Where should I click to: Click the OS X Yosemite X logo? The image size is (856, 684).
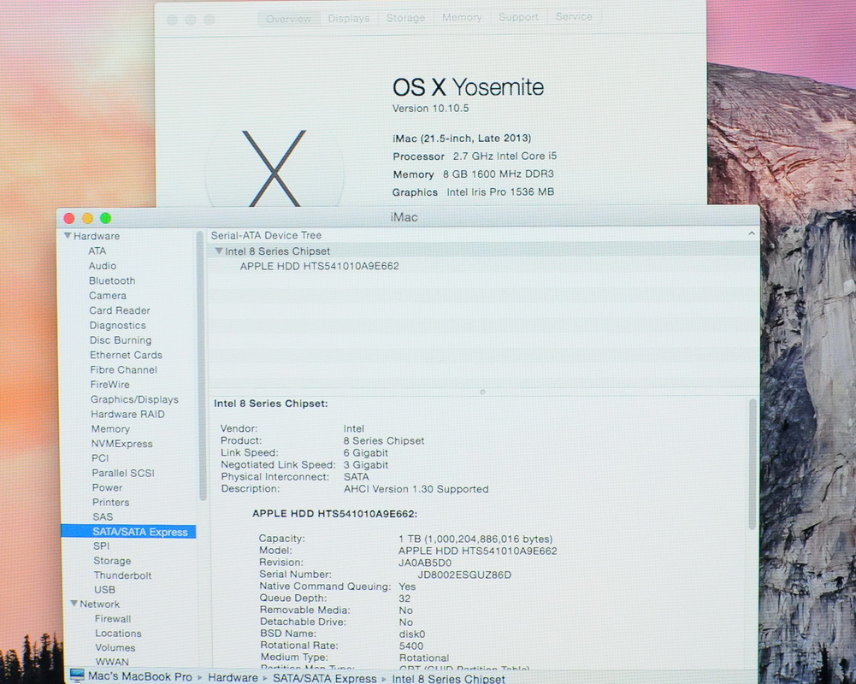(x=274, y=168)
